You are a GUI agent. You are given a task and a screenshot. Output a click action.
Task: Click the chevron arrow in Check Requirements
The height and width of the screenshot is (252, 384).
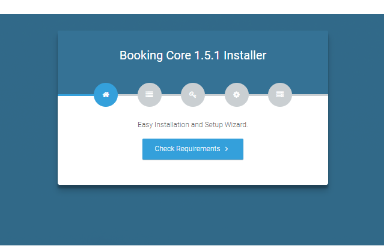[227, 149]
